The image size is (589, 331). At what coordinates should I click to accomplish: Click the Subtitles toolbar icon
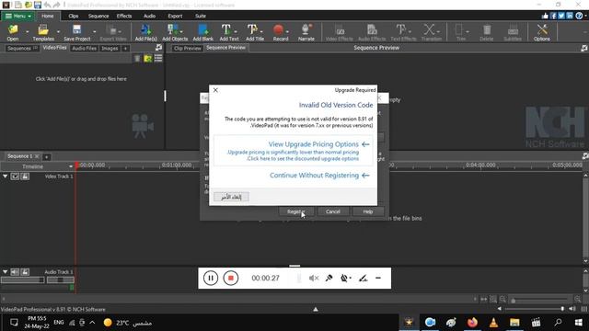click(x=513, y=29)
